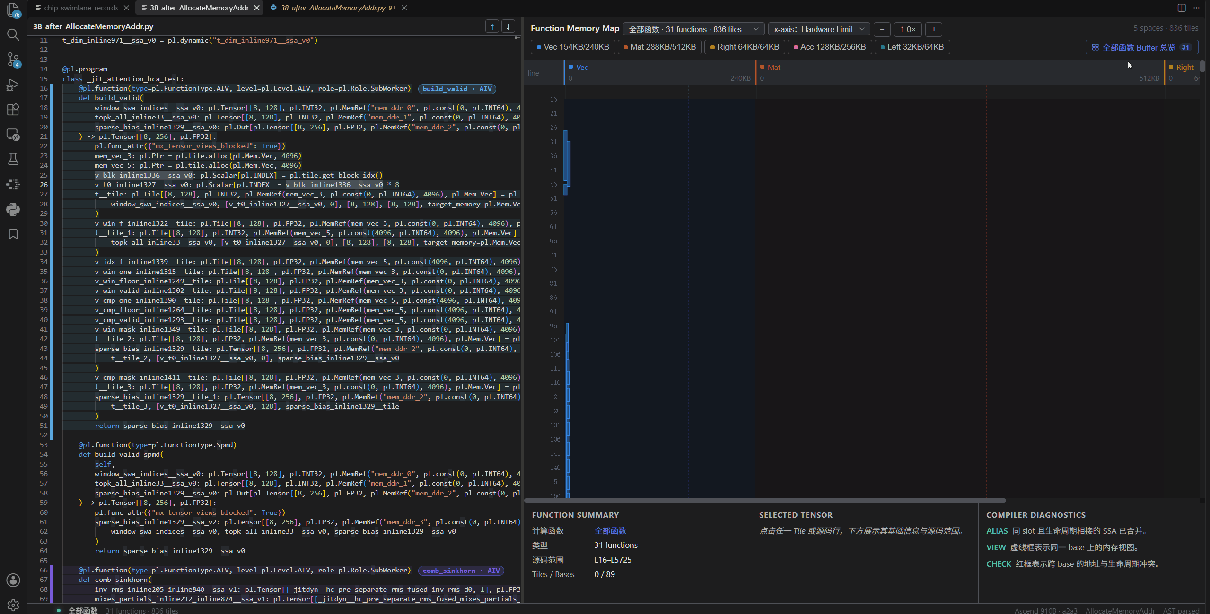Image resolution: width=1210 pixels, height=614 pixels.
Task: Open the Bookmarks icon in activity bar
Action: [x=13, y=234]
